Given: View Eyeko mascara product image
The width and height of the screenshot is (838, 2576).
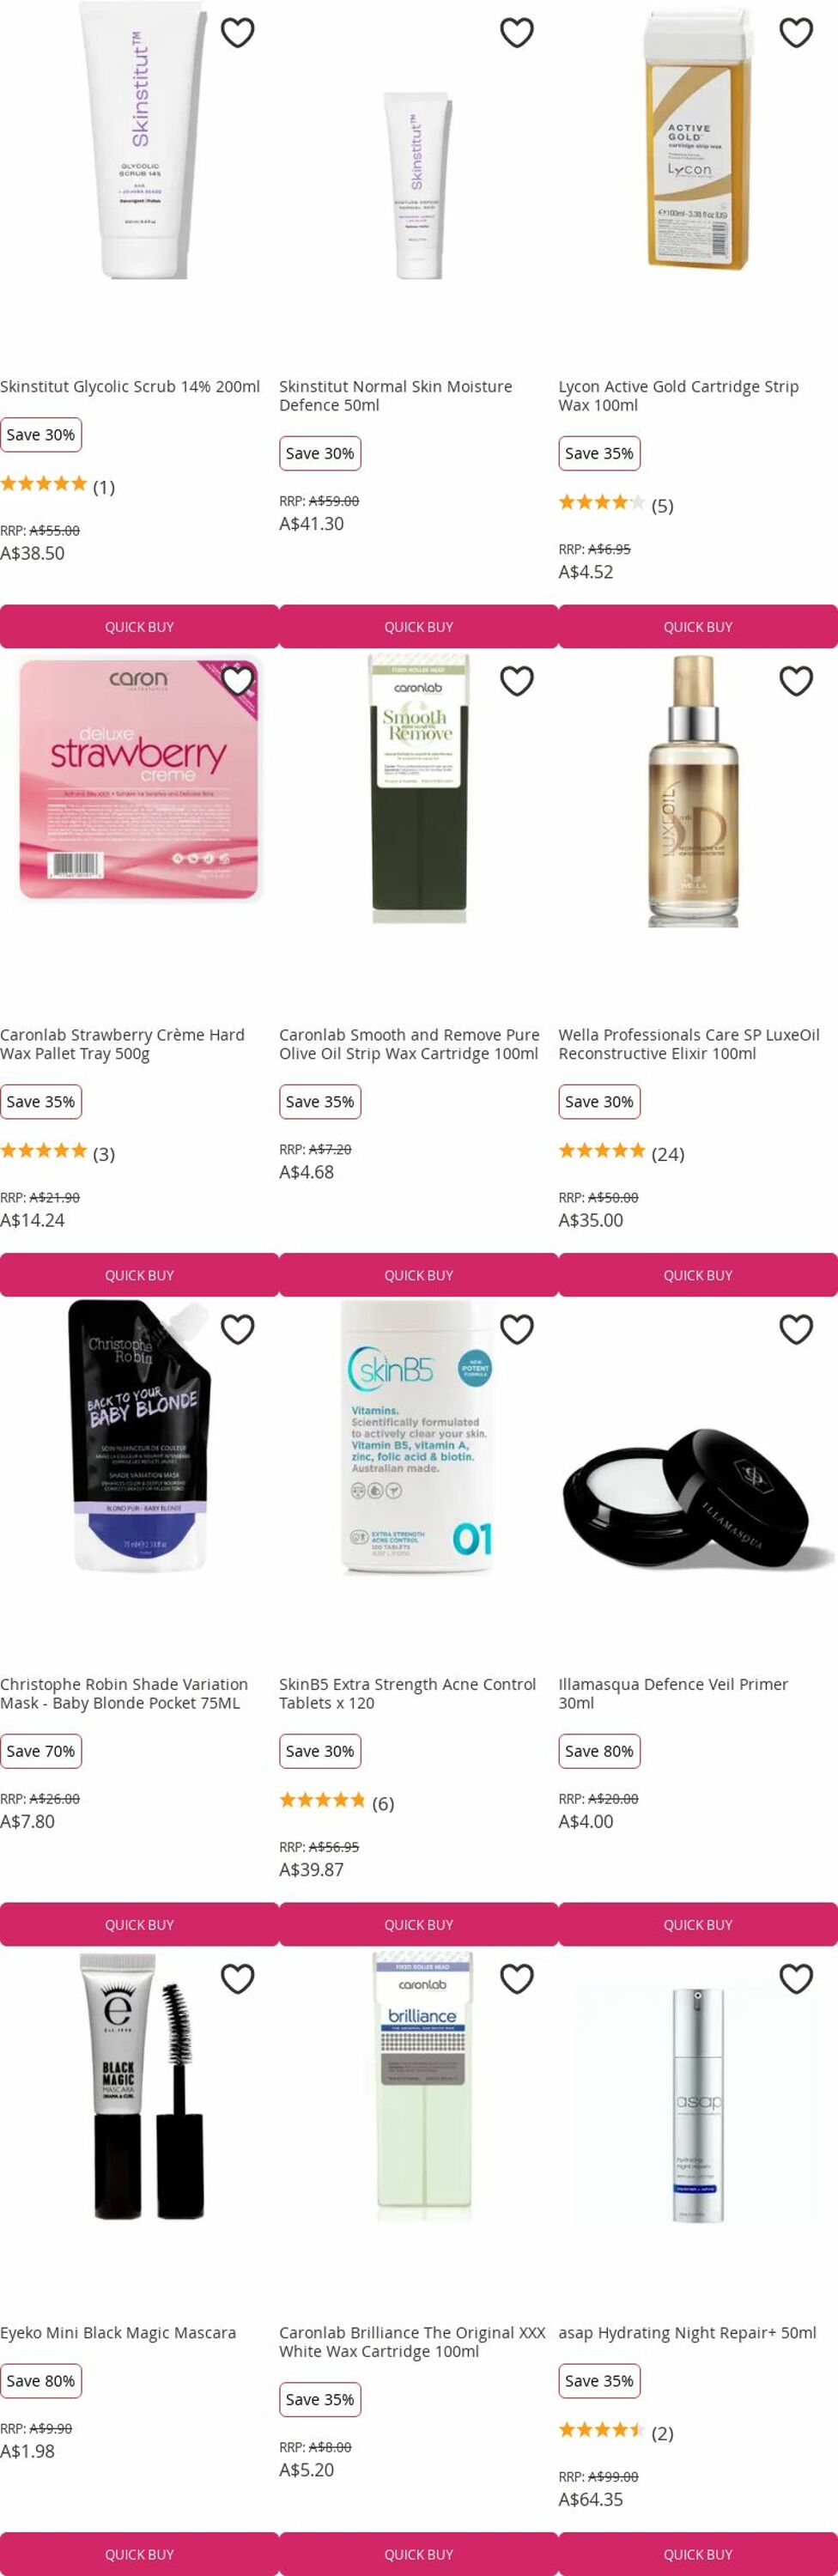Looking at the screenshot, I should [139, 2085].
